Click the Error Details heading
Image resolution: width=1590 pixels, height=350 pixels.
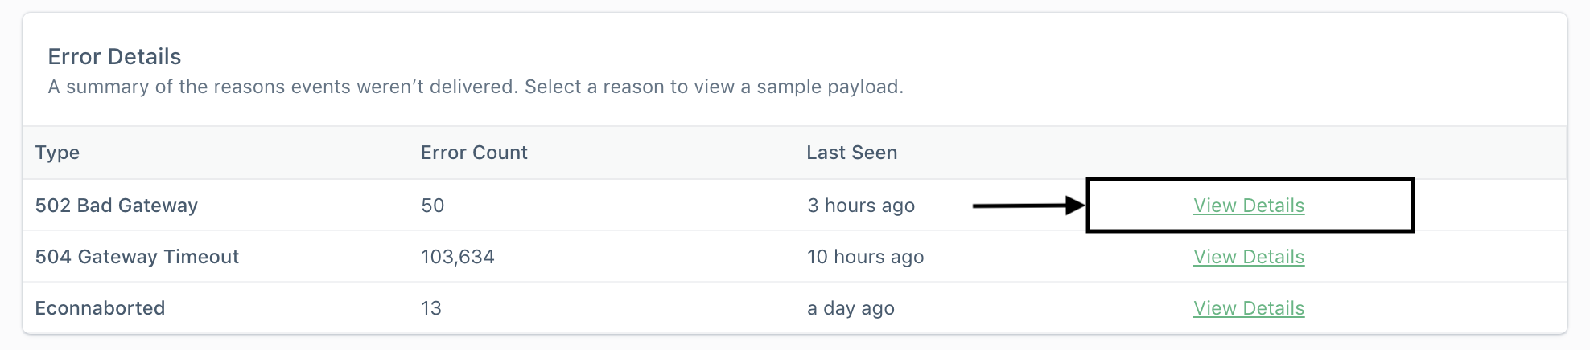tap(114, 57)
